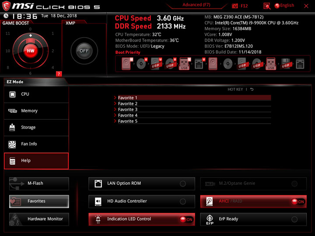Click the date Tue 18 Dec, 2018
315x236 pixels.
(x=59, y=16)
